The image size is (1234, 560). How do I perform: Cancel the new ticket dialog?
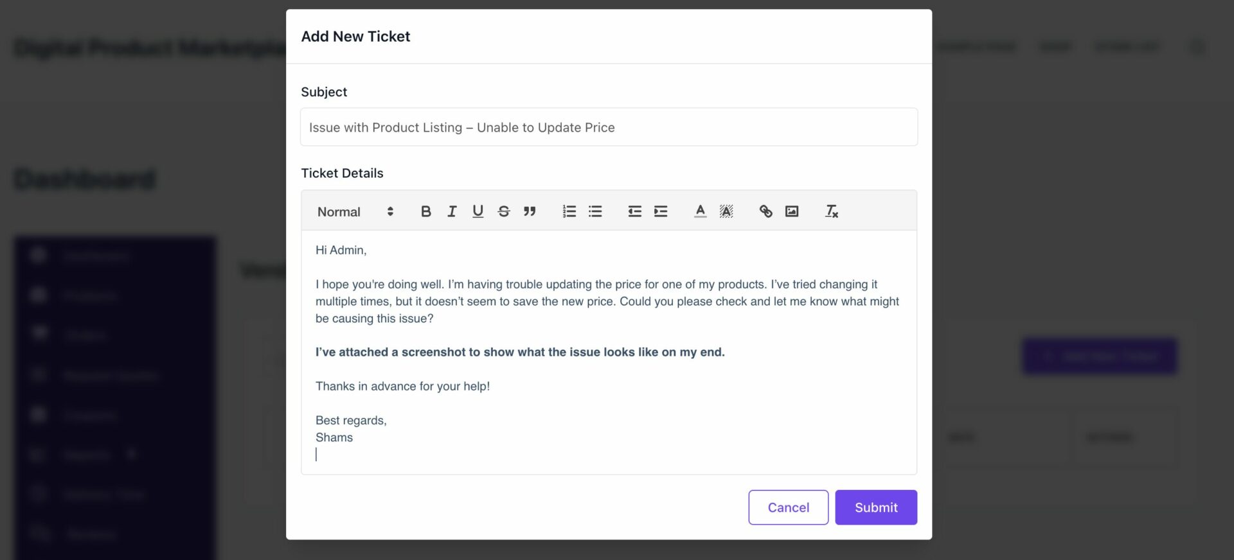click(788, 507)
